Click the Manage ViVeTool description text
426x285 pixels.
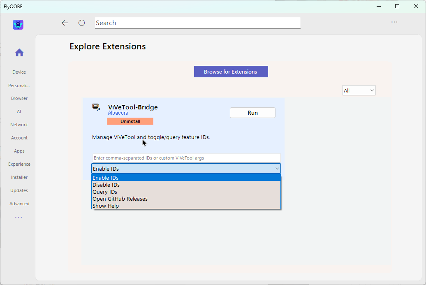(x=151, y=137)
